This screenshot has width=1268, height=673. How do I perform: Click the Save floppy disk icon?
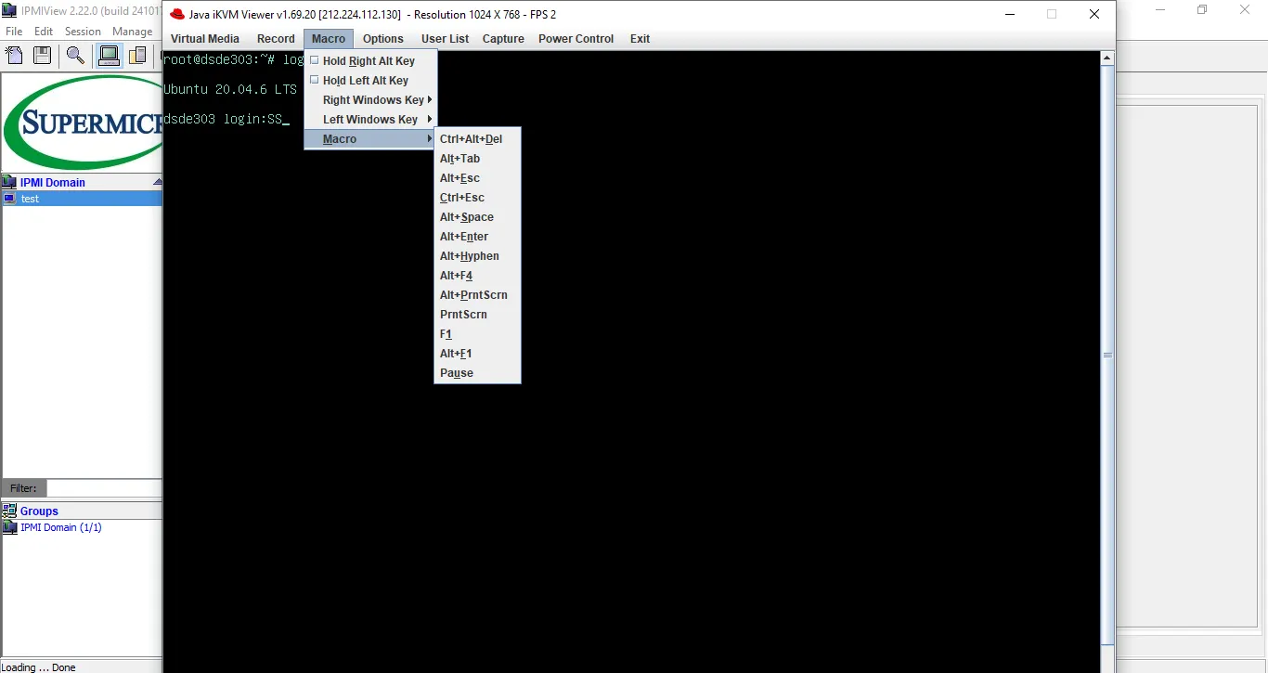pos(42,56)
